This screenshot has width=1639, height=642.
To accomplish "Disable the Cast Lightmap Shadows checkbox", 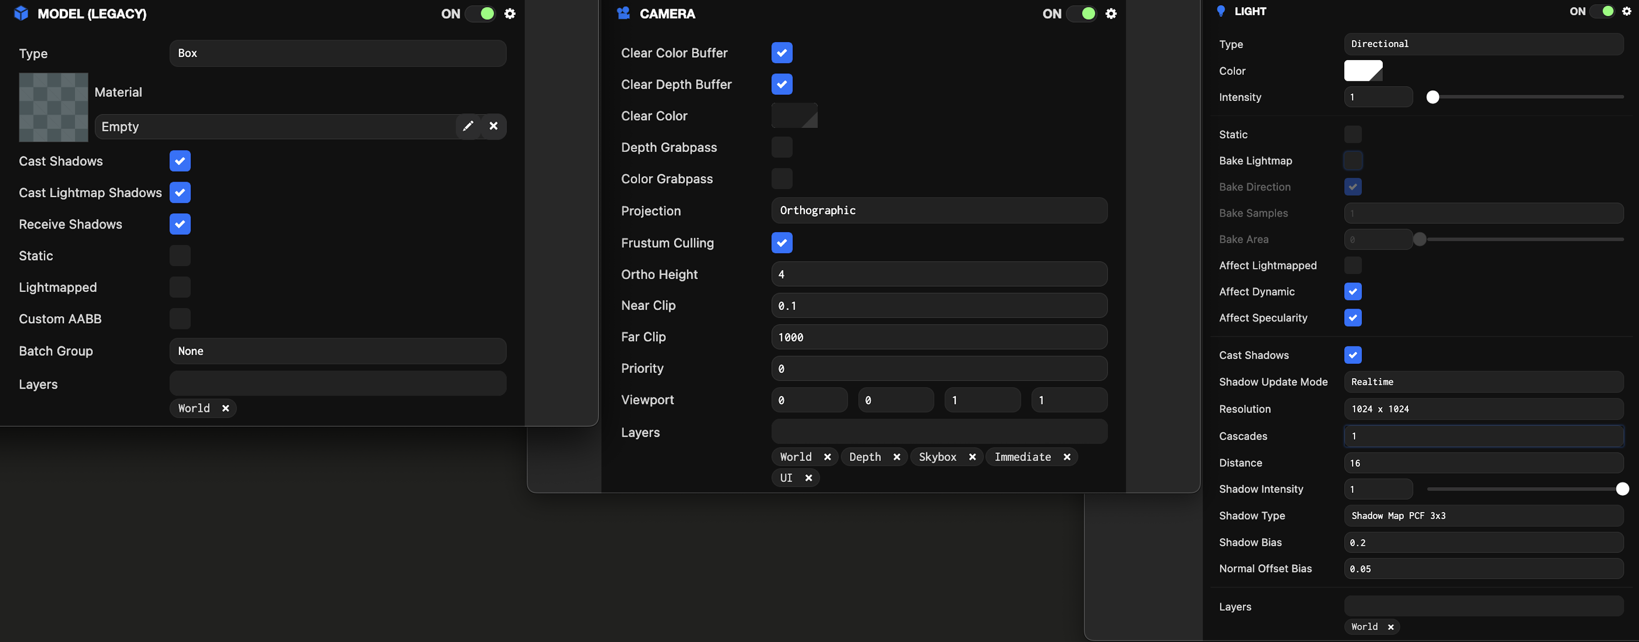I will click(x=180, y=192).
